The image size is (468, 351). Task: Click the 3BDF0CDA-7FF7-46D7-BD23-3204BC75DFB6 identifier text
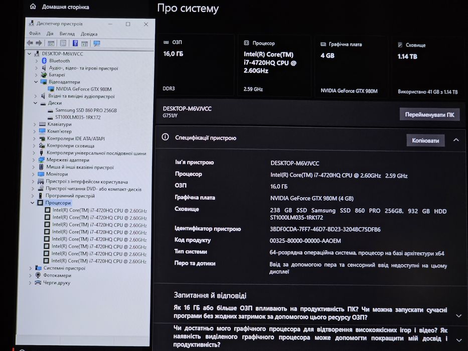[325, 229]
